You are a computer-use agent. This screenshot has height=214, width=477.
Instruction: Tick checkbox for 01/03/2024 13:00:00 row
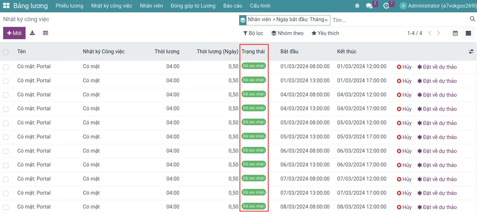(6, 81)
